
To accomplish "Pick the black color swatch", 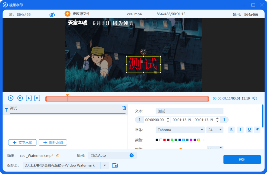I will pyautogui.click(x=157, y=140).
